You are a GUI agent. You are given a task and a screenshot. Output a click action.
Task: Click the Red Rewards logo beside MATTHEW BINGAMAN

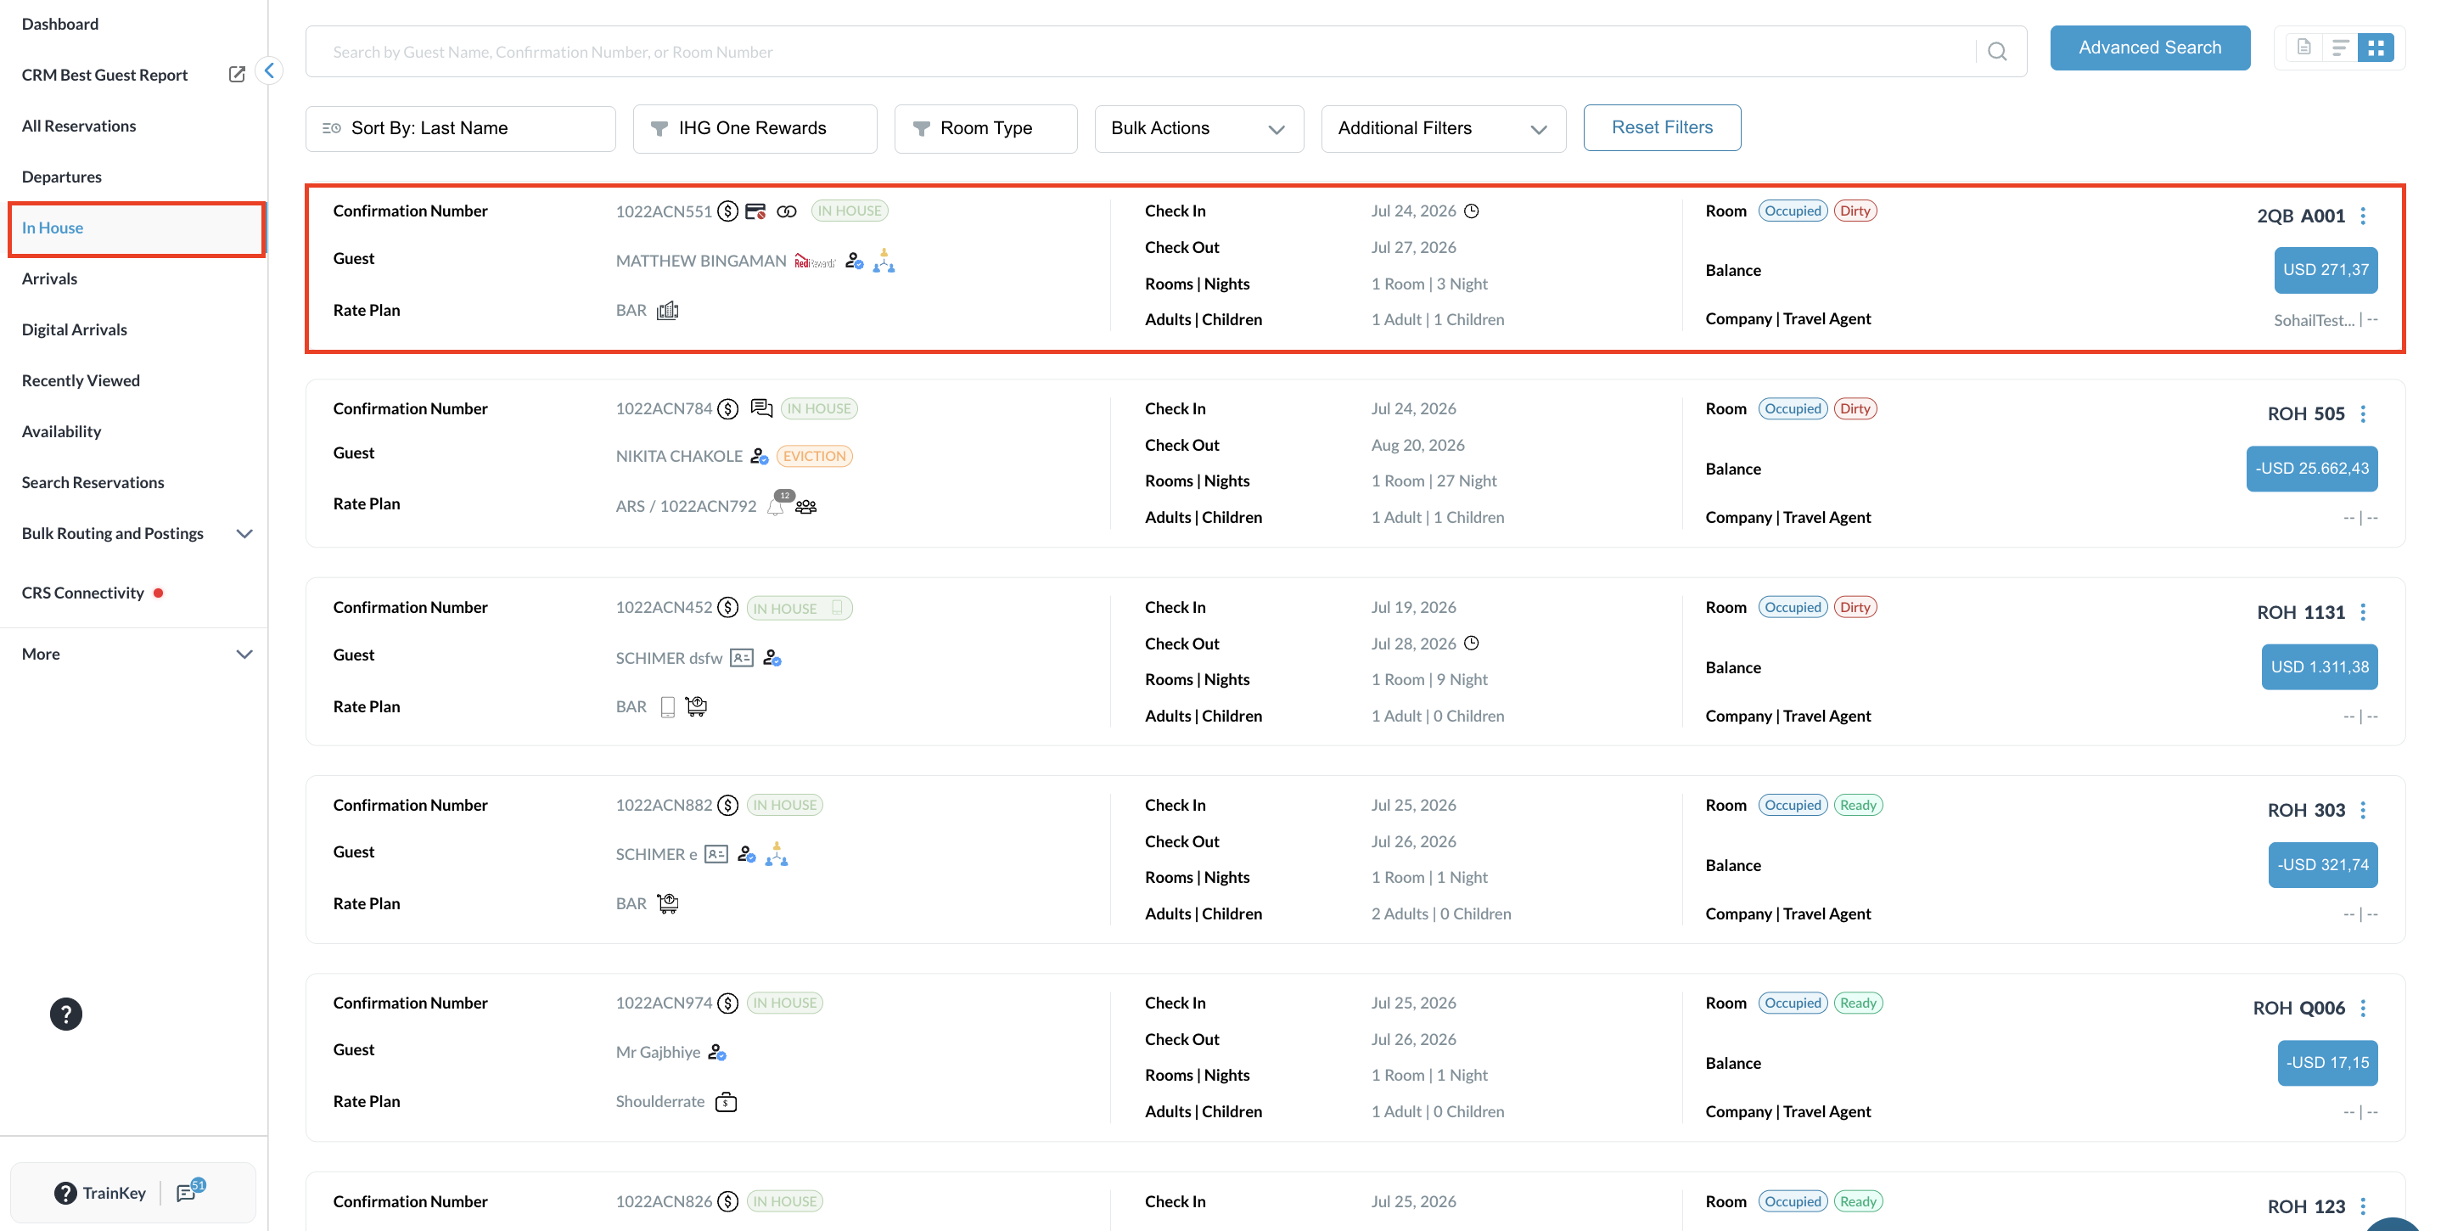pos(815,261)
